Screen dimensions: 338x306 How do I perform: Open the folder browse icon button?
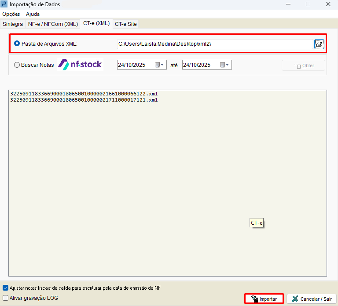tap(319, 44)
